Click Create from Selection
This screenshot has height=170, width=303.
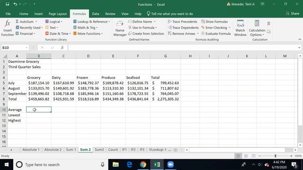[146, 34]
